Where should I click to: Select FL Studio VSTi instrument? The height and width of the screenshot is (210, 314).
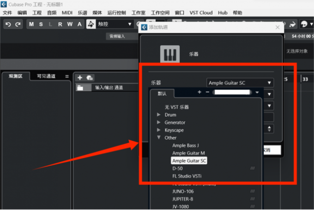coord(187,176)
